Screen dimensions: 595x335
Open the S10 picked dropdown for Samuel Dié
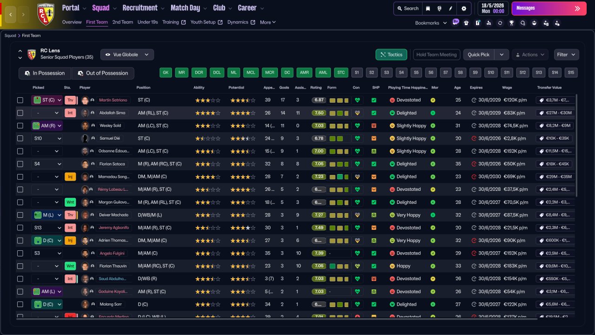[47, 138]
